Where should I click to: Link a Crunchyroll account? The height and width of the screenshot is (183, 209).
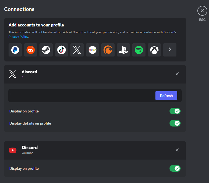pyautogui.click(x=108, y=50)
